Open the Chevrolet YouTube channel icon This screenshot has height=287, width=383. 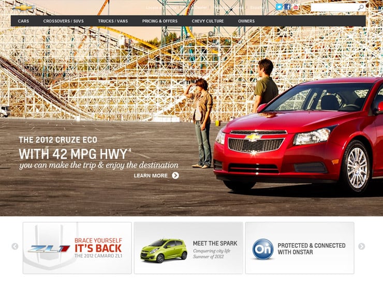296,7
